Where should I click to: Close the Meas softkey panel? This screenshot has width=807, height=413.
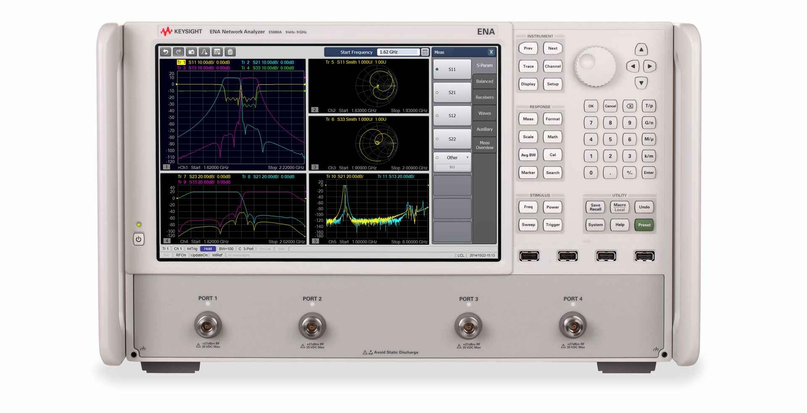tap(491, 52)
